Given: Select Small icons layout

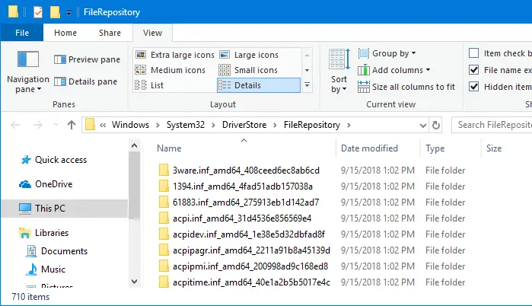Looking at the screenshot, I should (248, 70).
